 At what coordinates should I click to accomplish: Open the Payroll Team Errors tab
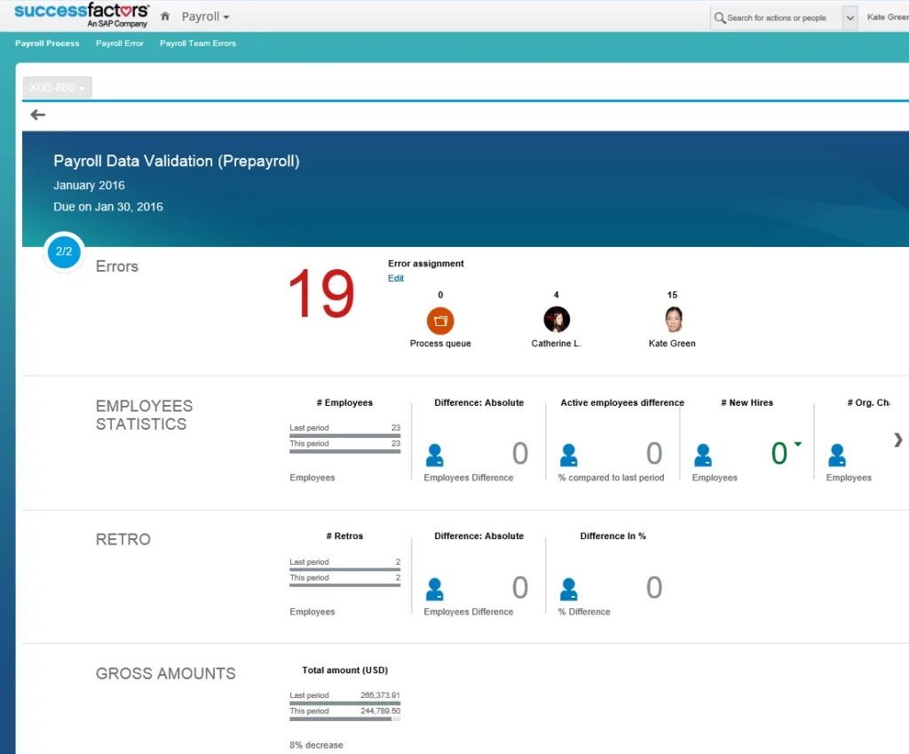197,43
